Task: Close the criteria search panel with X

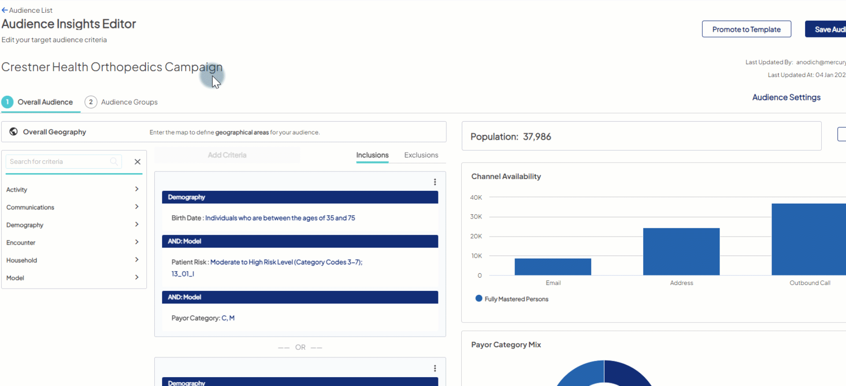Action: point(137,162)
